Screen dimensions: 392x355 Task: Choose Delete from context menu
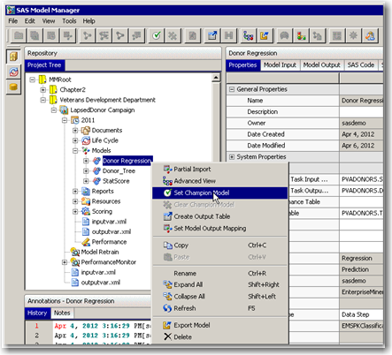pyautogui.click(x=219, y=337)
